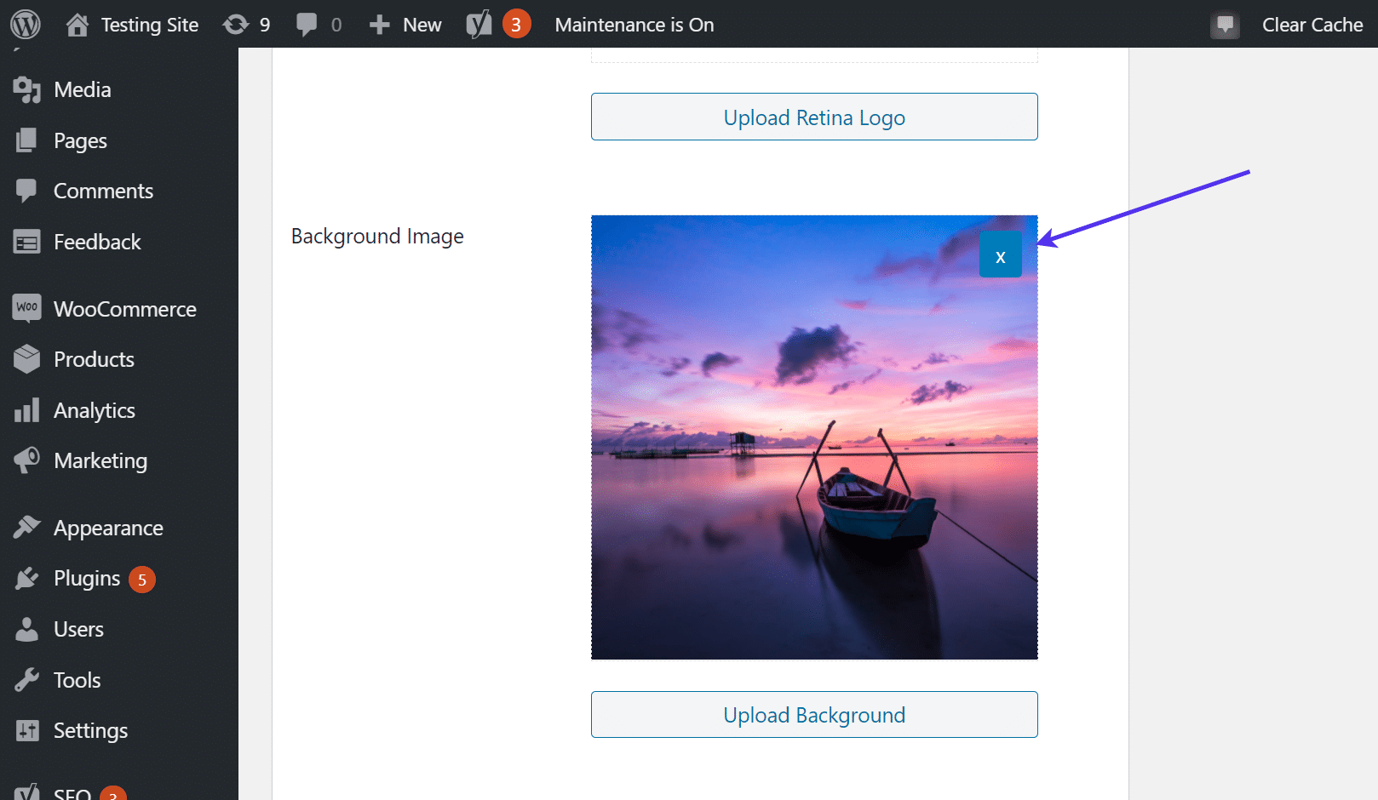Click Upload Background button
Screen dimensions: 1378x800
tap(813, 715)
